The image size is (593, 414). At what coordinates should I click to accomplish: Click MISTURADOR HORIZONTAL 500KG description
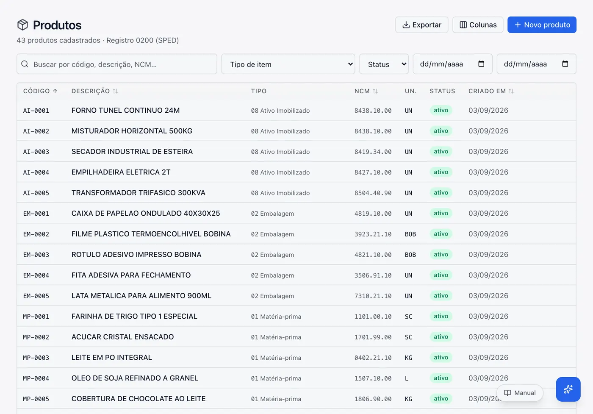click(x=132, y=131)
